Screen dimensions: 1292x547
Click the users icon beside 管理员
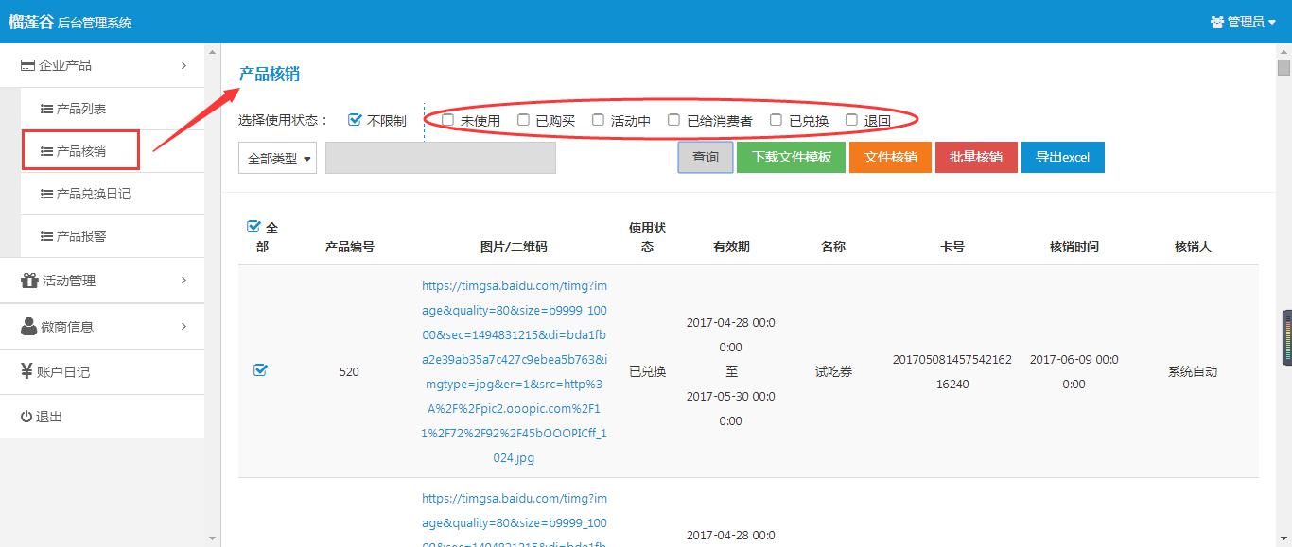(x=1217, y=22)
